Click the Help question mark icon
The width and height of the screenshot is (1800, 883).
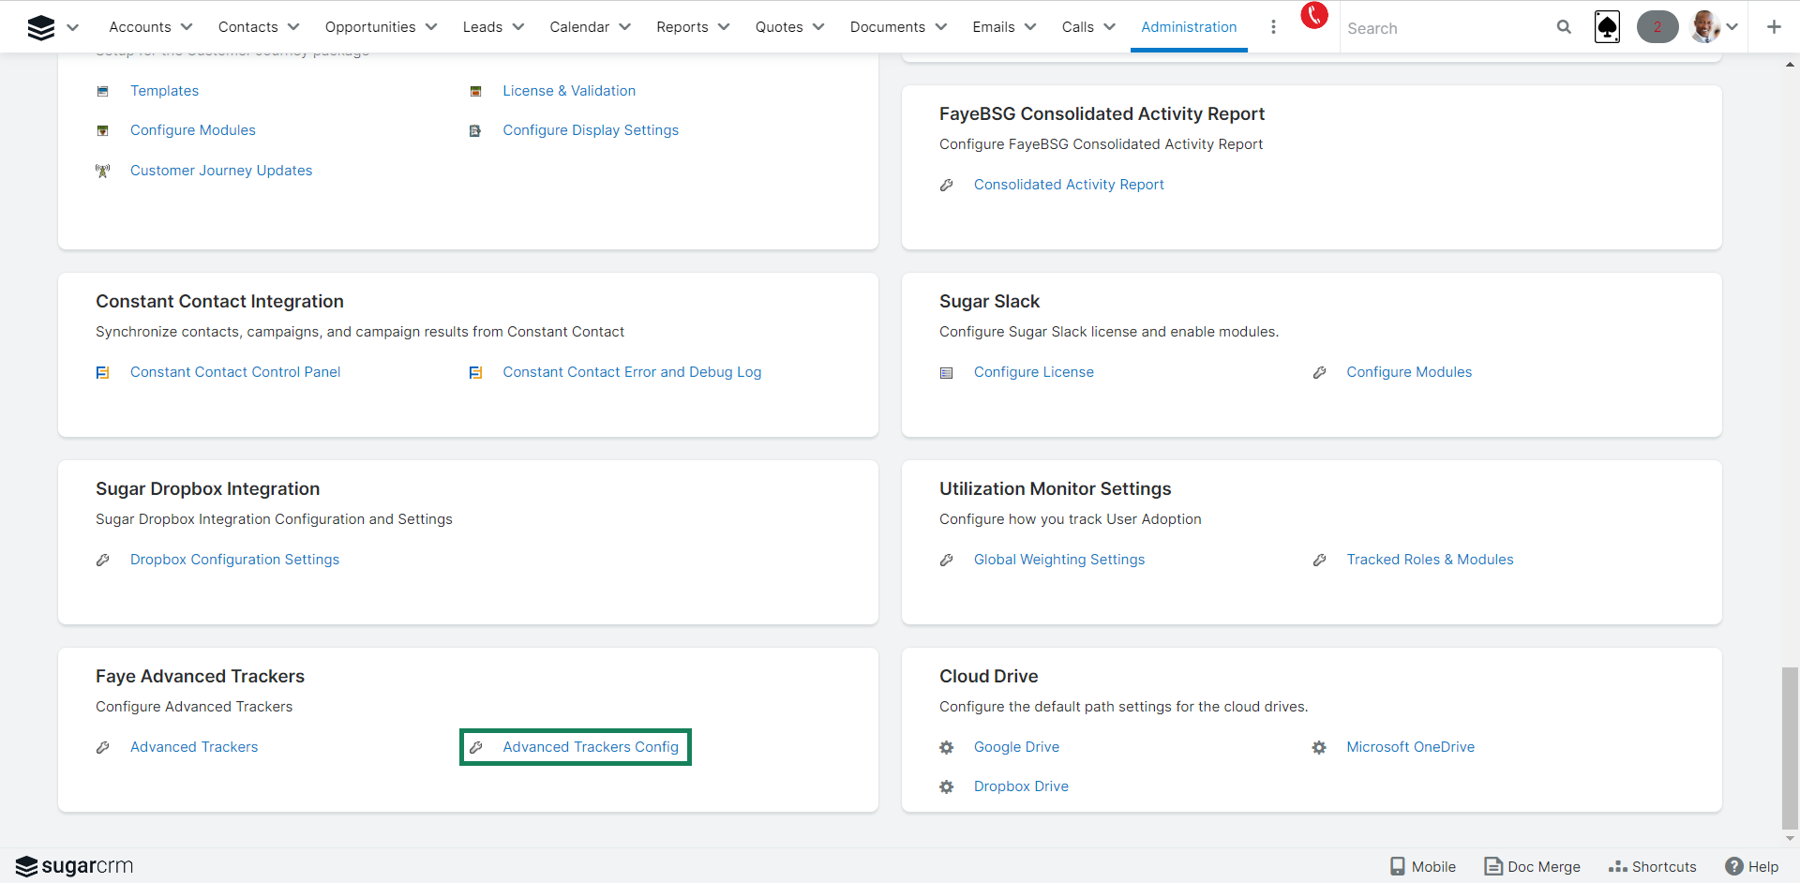[x=1733, y=866]
